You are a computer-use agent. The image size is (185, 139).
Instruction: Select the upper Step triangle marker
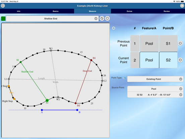point(9,86)
